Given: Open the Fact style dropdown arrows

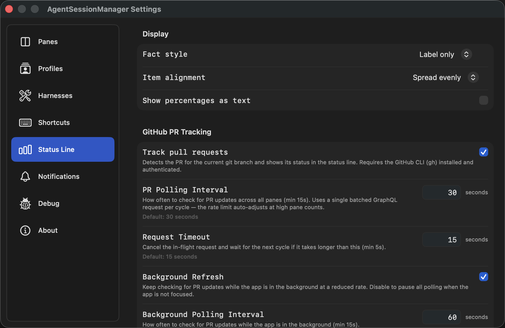Looking at the screenshot, I should pyautogui.click(x=466, y=54).
